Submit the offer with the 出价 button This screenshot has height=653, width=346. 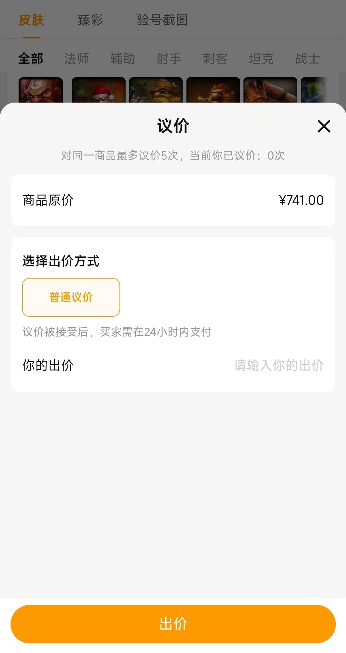[x=173, y=624]
